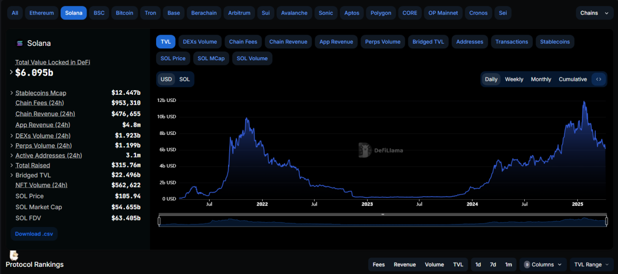
Task: Toggle the TVL chart metric
Action: tap(166, 42)
